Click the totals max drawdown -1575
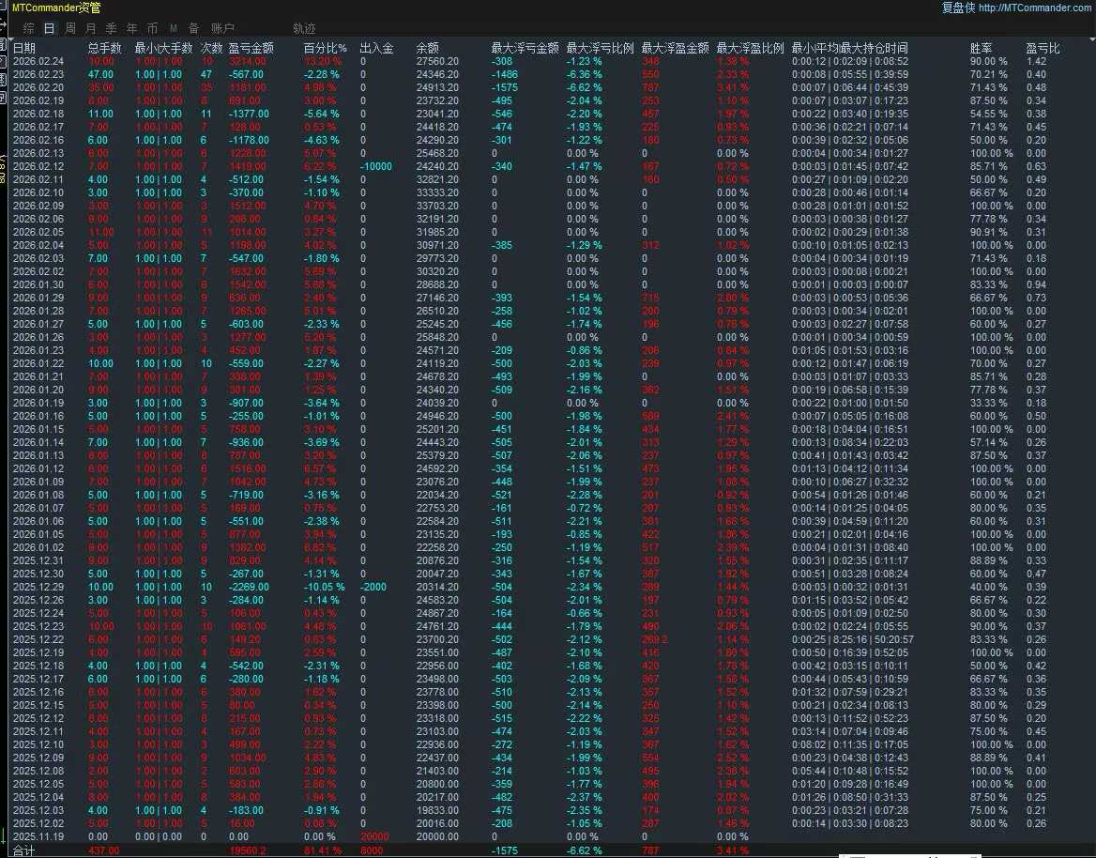This screenshot has width=1096, height=858. pyautogui.click(x=504, y=850)
